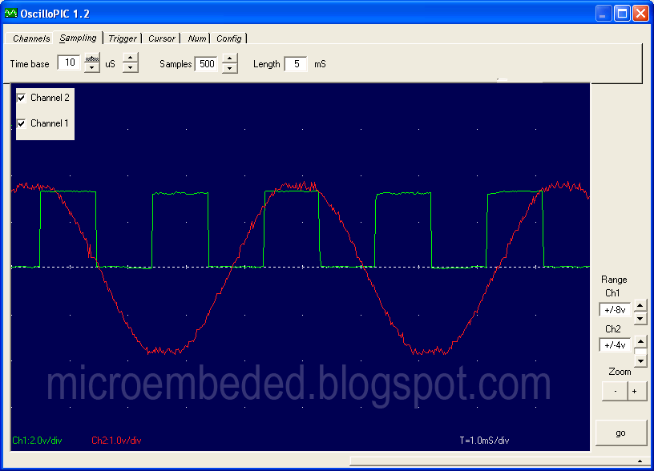Switch to the Config tab
This screenshot has width=654, height=471.
point(229,38)
